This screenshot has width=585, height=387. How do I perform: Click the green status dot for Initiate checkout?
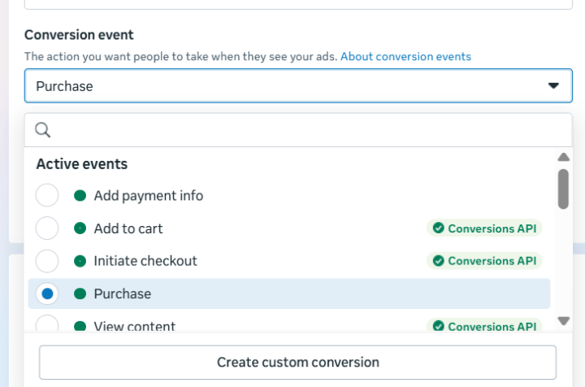(80, 261)
